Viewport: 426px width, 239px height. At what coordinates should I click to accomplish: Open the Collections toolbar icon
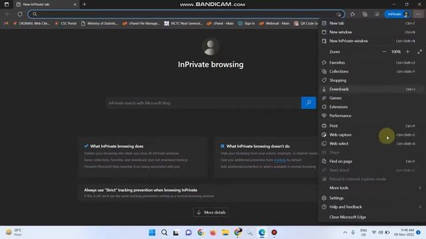pos(365,14)
